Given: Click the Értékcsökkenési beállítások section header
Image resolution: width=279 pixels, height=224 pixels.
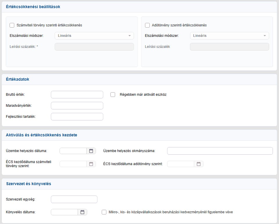Looking at the screenshot, I should coord(33,7).
